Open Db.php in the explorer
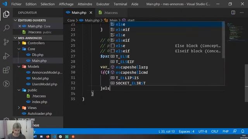Image resolution: width=248 pixels, height=139 pixels. tap(38, 55)
